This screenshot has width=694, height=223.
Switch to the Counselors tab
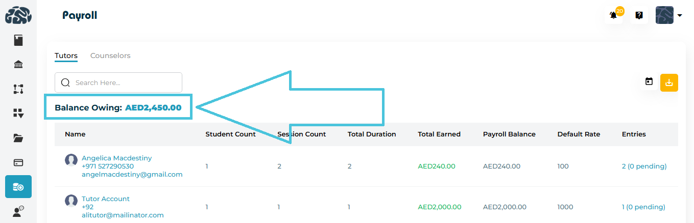coord(110,55)
